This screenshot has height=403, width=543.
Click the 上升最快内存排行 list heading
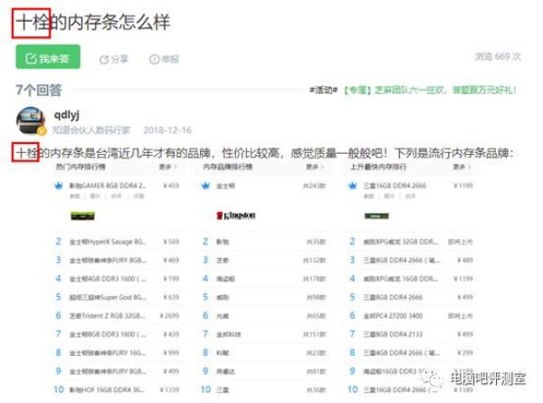coord(378,167)
